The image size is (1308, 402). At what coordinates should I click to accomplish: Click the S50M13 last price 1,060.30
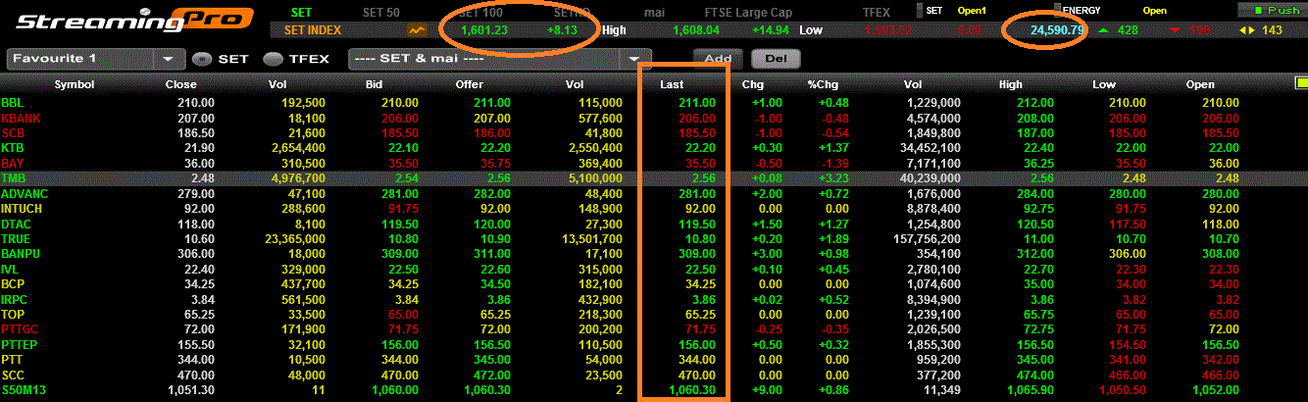(695, 391)
